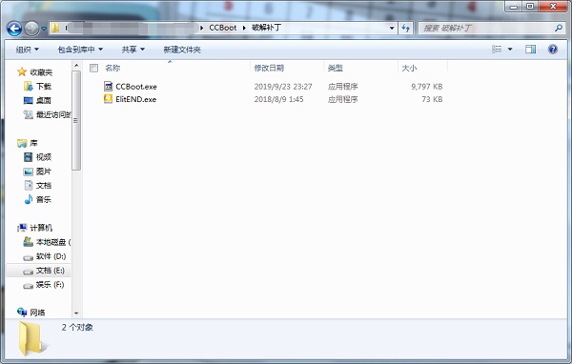Click the navigation pane scroll-down arrow
The width and height of the screenshot is (572, 364).
click(x=76, y=313)
